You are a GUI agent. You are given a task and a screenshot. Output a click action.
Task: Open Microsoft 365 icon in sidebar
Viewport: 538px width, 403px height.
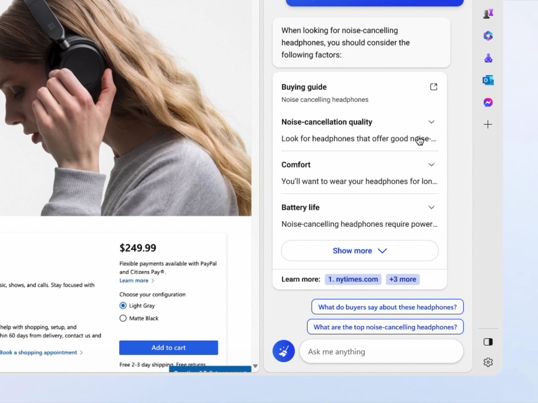(x=488, y=36)
